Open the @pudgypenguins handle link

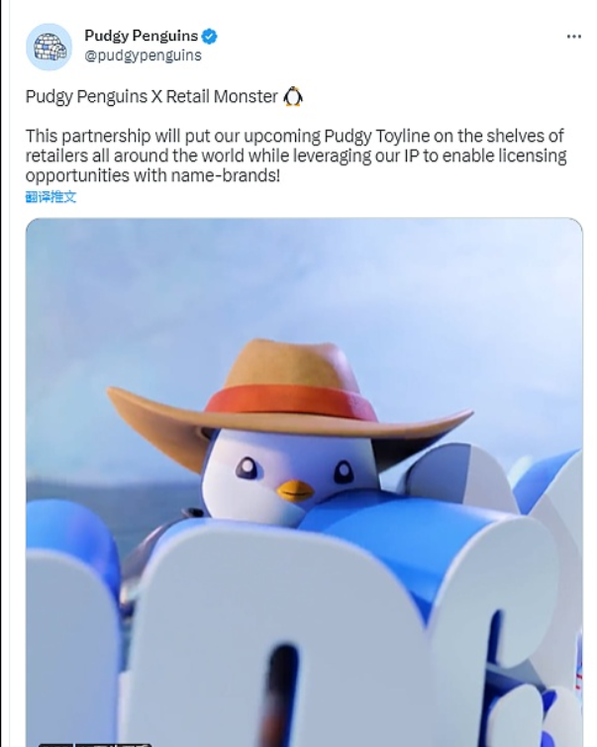(143, 55)
